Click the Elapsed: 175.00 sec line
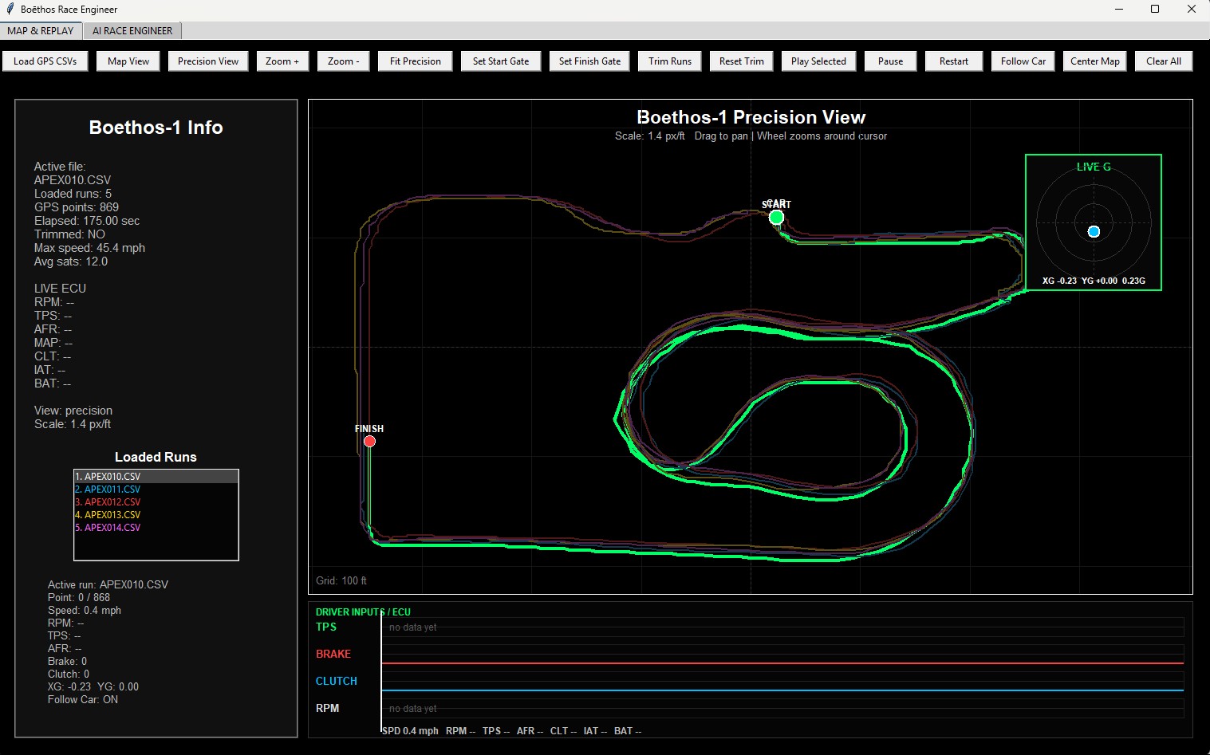The width and height of the screenshot is (1210, 755). pyautogui.click(x=87, y=221)
